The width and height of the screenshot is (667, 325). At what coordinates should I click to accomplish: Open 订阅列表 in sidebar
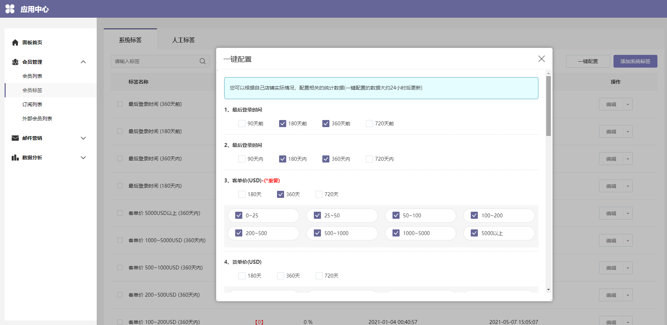(x=32, y=104)
